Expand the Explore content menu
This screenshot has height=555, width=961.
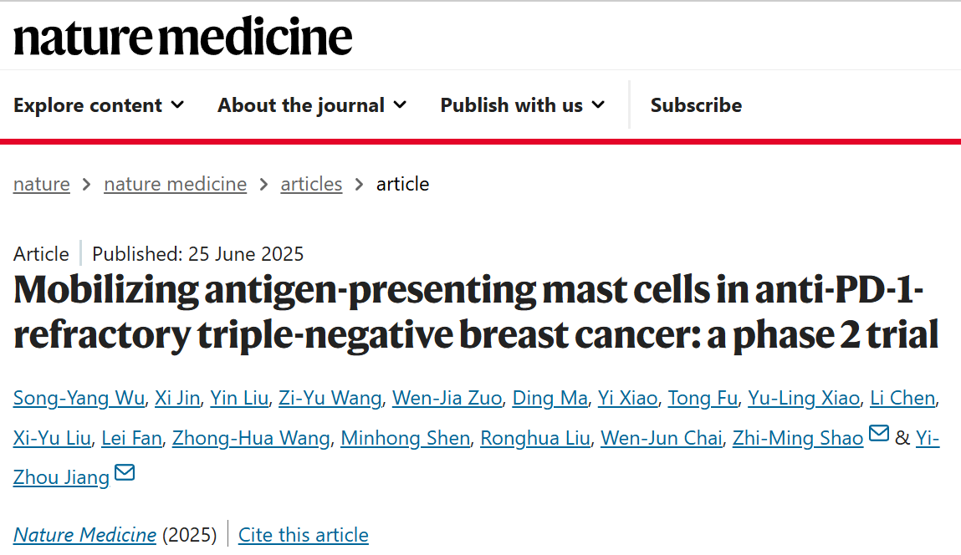99,105
